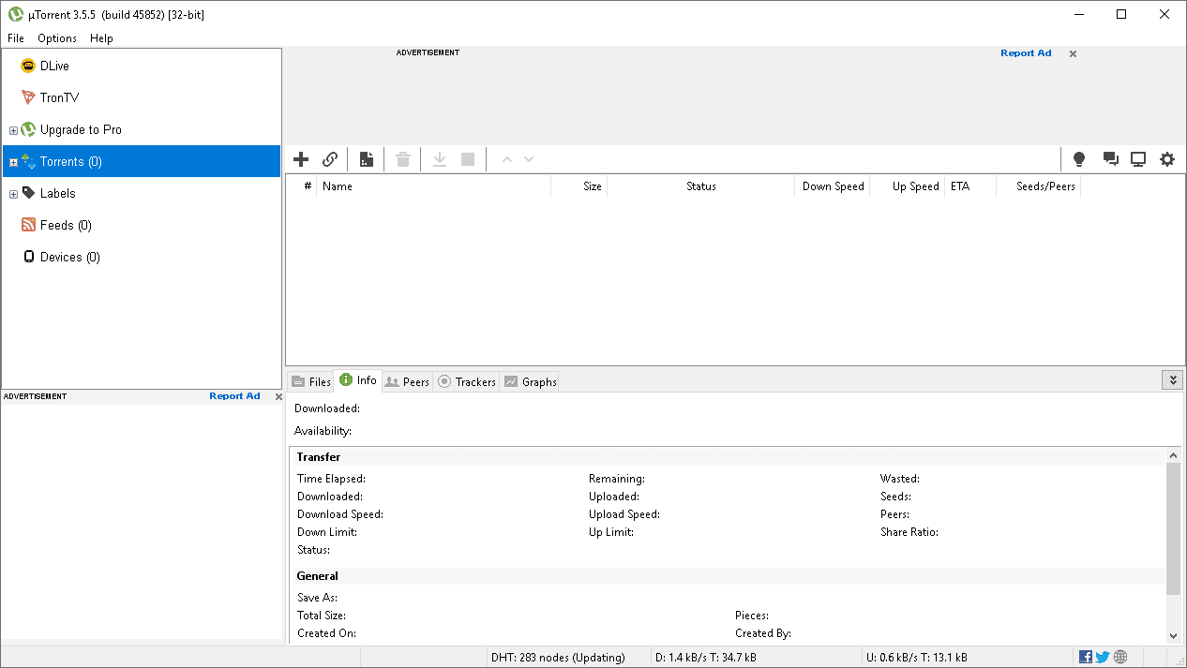Screen dimensions: 1187x668
Task: Click the upload speed status entry
Action: pyautogui.click(x=918, y=657)
